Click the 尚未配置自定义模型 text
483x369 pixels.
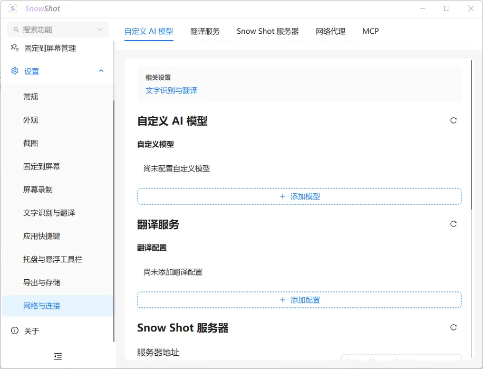point(177,168)
